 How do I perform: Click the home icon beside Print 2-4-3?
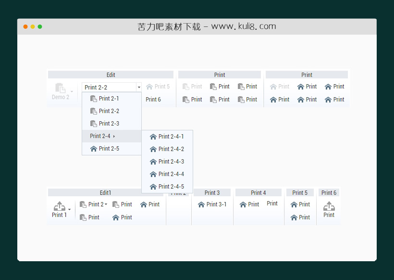coord(153,162)
